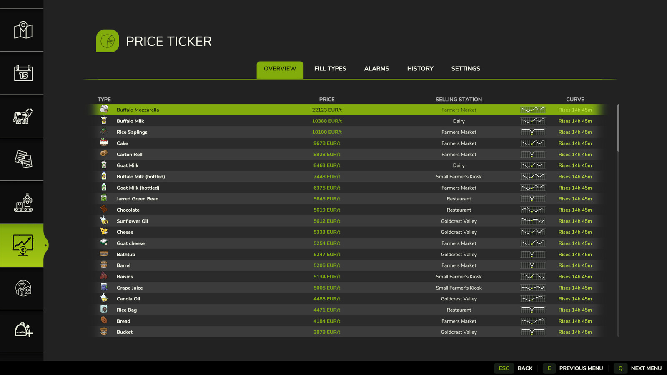The width and height of the screenshot is (667, 375).
Task: Click the CURVE column header
Action: click(575, 100)
